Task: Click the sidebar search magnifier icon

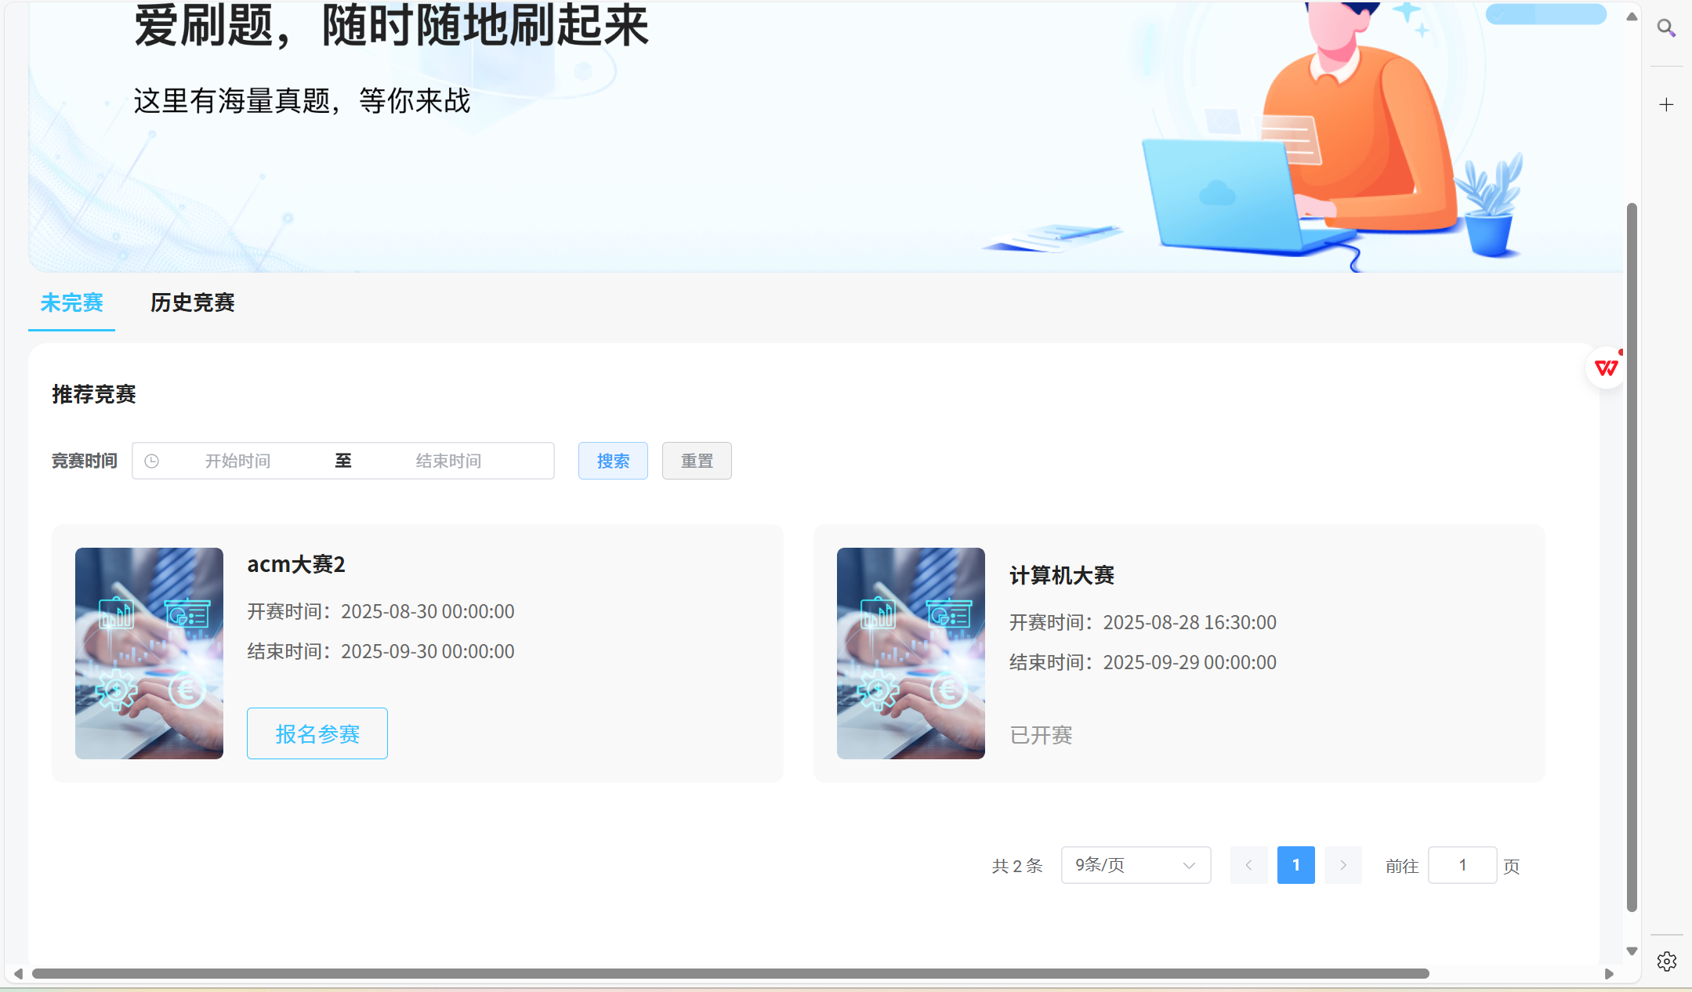Action: pyautogui.click(x=1666, y=28)
